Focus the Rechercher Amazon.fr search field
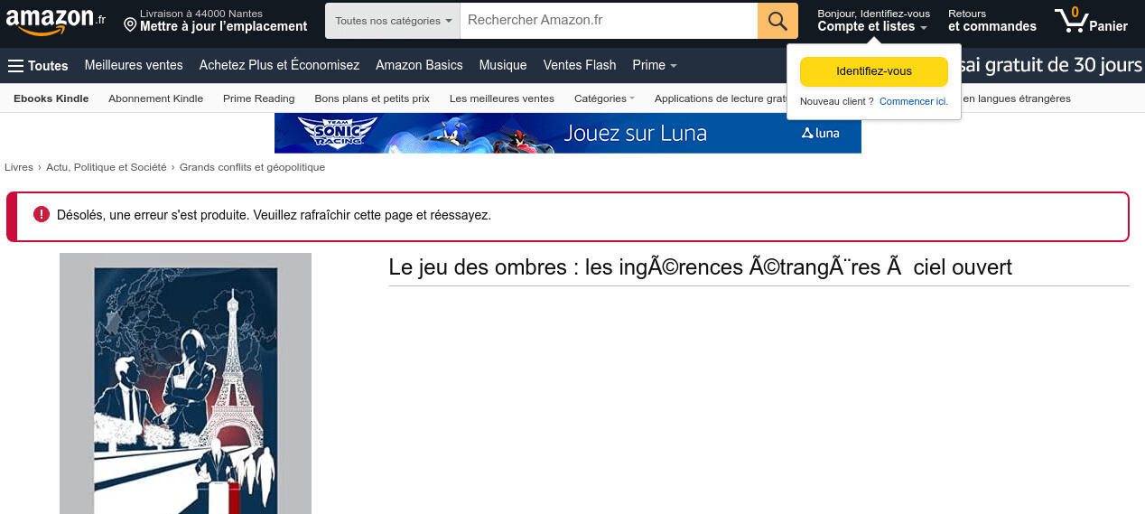The height and width of the screenshot is (514, 1145). pyautogui.click(x=609, y=21)
